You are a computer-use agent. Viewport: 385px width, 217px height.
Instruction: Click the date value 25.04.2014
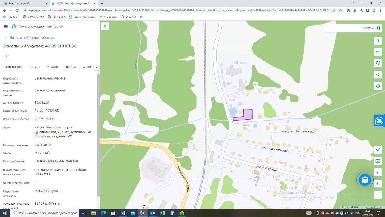pos(43,102)
